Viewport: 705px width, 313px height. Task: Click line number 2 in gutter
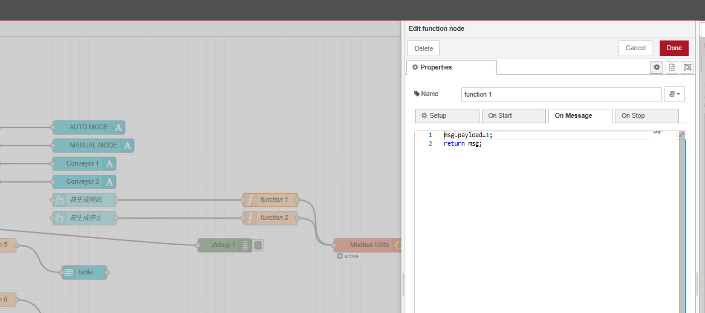coord(430,144)
